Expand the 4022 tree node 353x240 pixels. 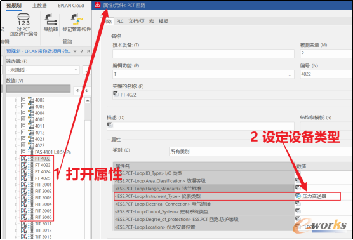pos(16,145)
